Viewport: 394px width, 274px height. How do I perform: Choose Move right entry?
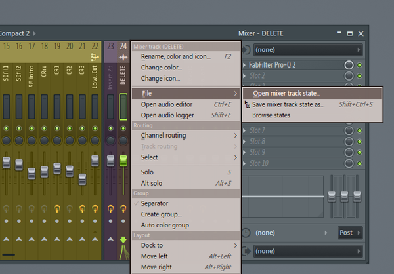click(186, 267)
